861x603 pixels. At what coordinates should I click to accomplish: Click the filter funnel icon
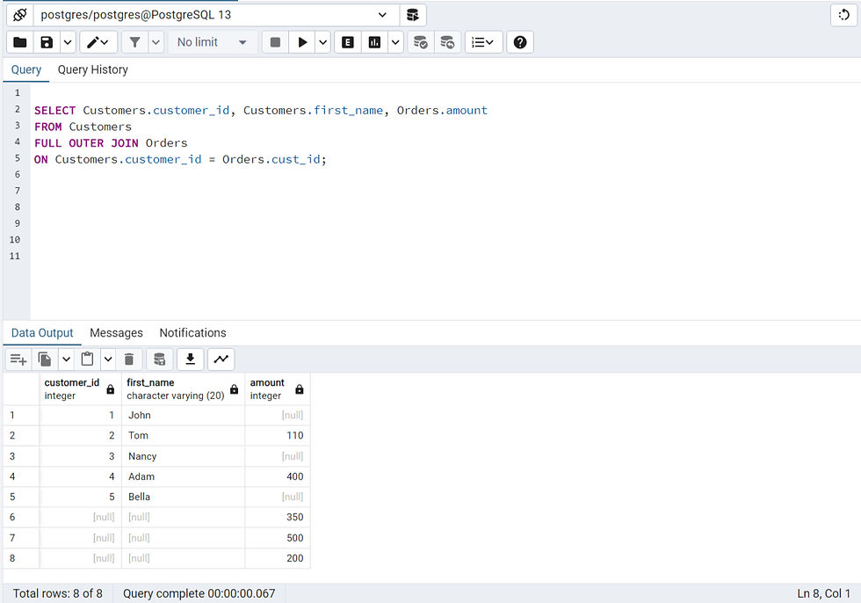135,42
